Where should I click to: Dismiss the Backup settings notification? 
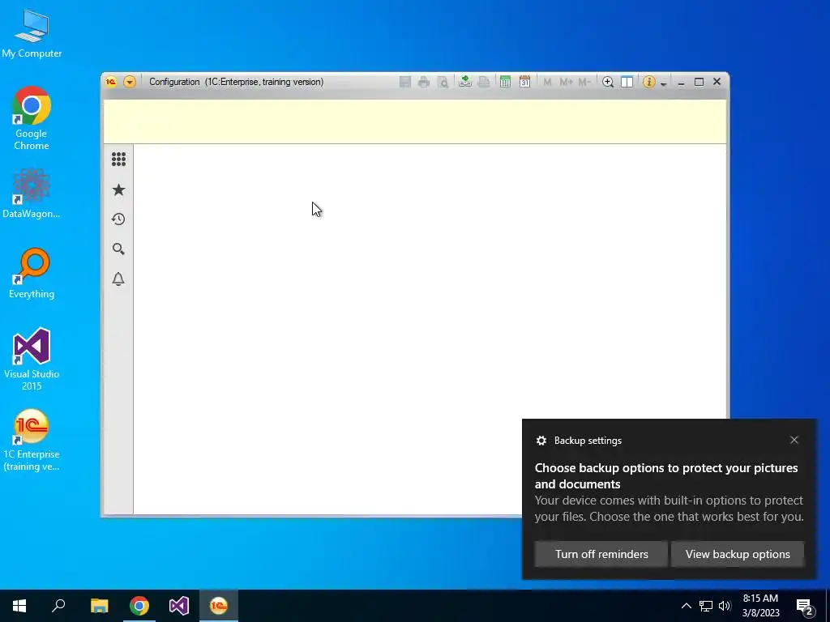(x=794, y=440)
